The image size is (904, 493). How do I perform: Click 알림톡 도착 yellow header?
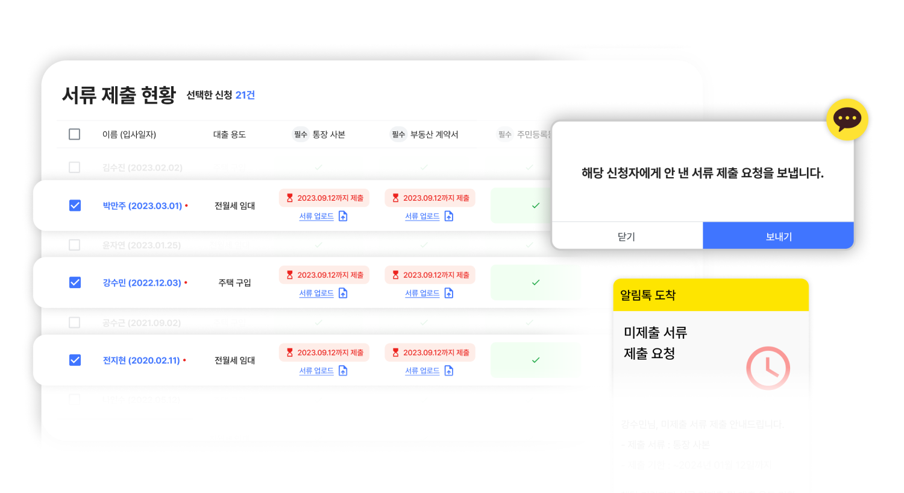(x=711, y=295)
